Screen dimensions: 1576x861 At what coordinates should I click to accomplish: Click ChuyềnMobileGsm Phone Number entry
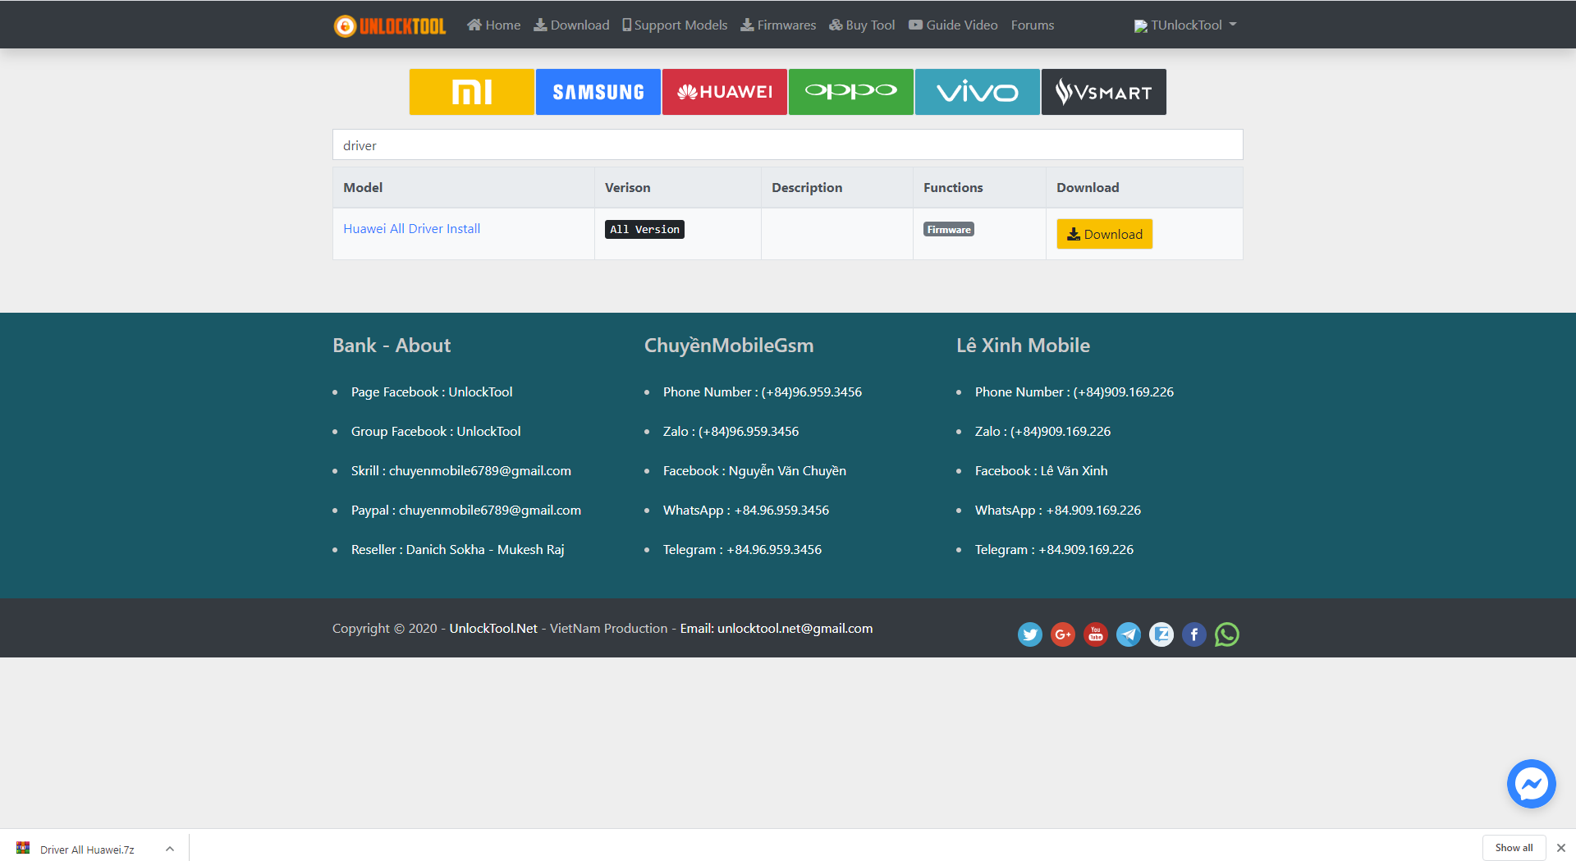pyautogui.click(x=763, y=392)
